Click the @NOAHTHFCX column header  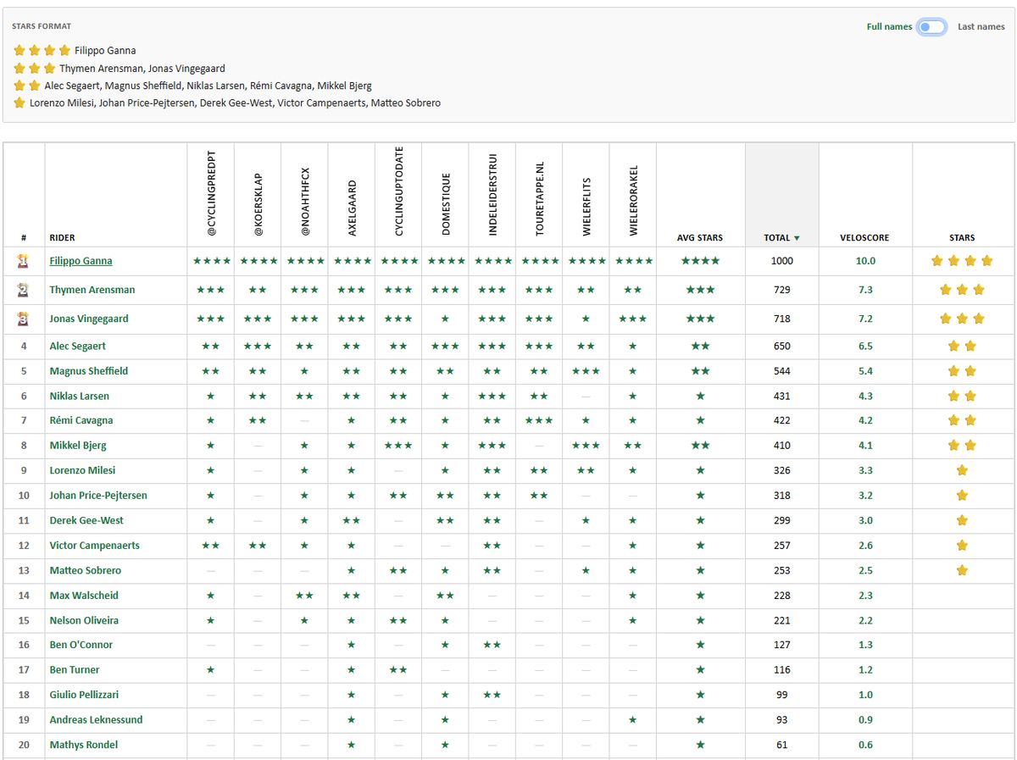tap(304, 202)
